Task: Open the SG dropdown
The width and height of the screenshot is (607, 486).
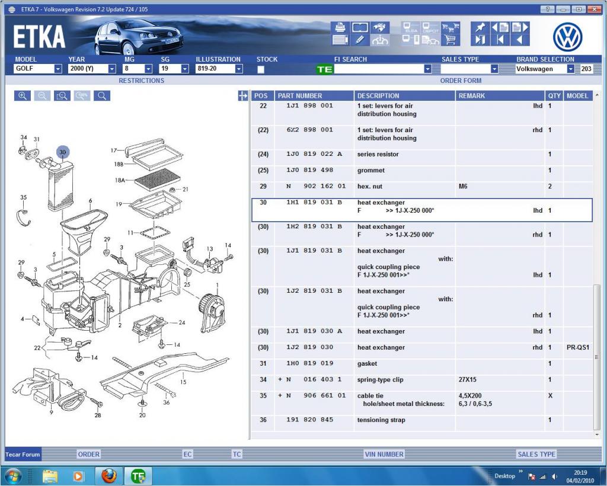Action: point(185,69)
